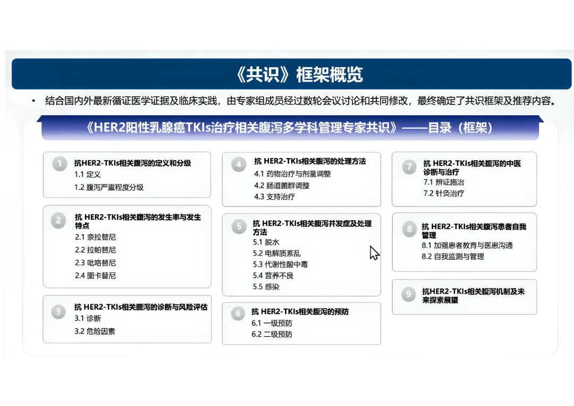The height and width of the screenshot is (406, 574).
Task: Click item 8.1 加强患者教育与医患沟通
Action: tap(467, 245)
